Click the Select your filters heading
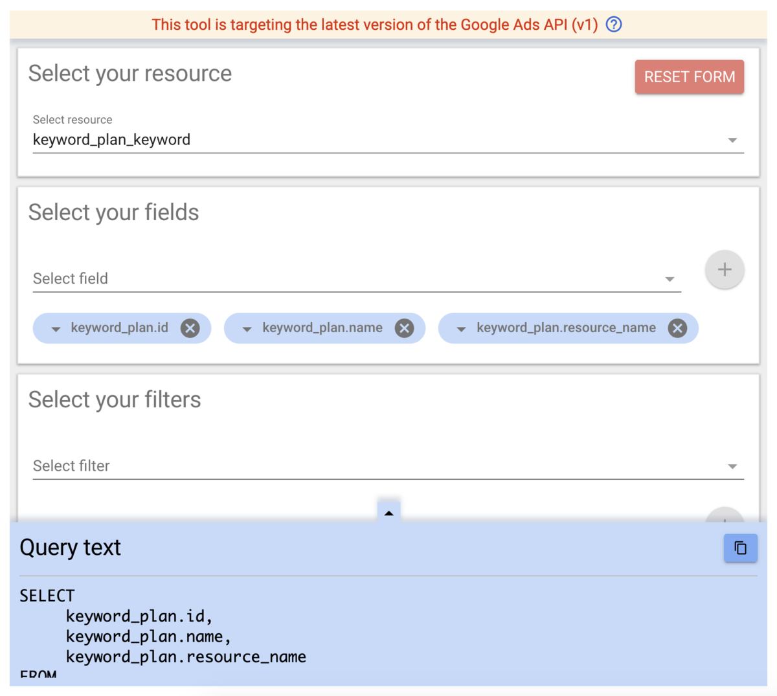This screenshot has height=696, width=777. (x=115, y=400)
